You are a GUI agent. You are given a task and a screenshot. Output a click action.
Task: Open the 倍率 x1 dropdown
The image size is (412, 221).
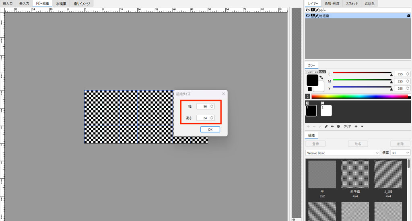click(401, 153)
